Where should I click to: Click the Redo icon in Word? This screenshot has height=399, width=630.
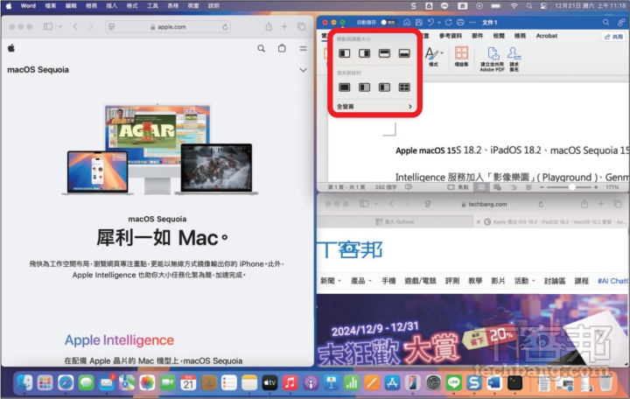pos(448,23)
